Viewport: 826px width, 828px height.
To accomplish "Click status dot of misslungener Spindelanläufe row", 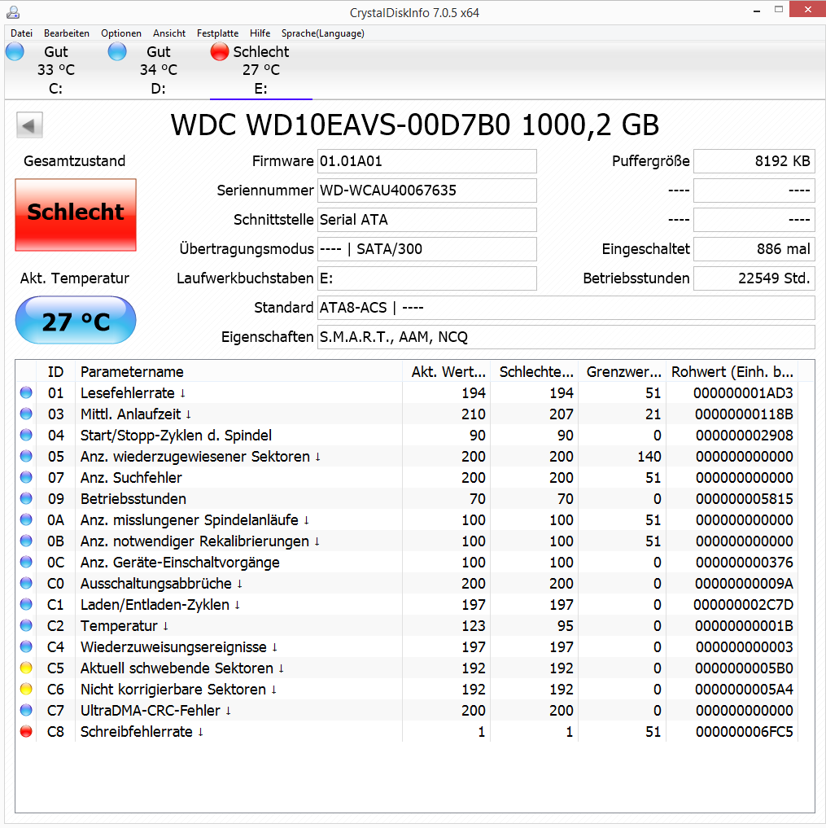I will coord(26,519).
